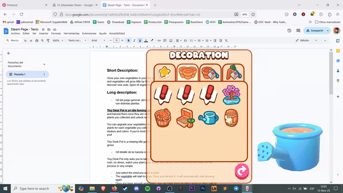
Task: Move the document to a folder
Action: [x=49, y=29]
